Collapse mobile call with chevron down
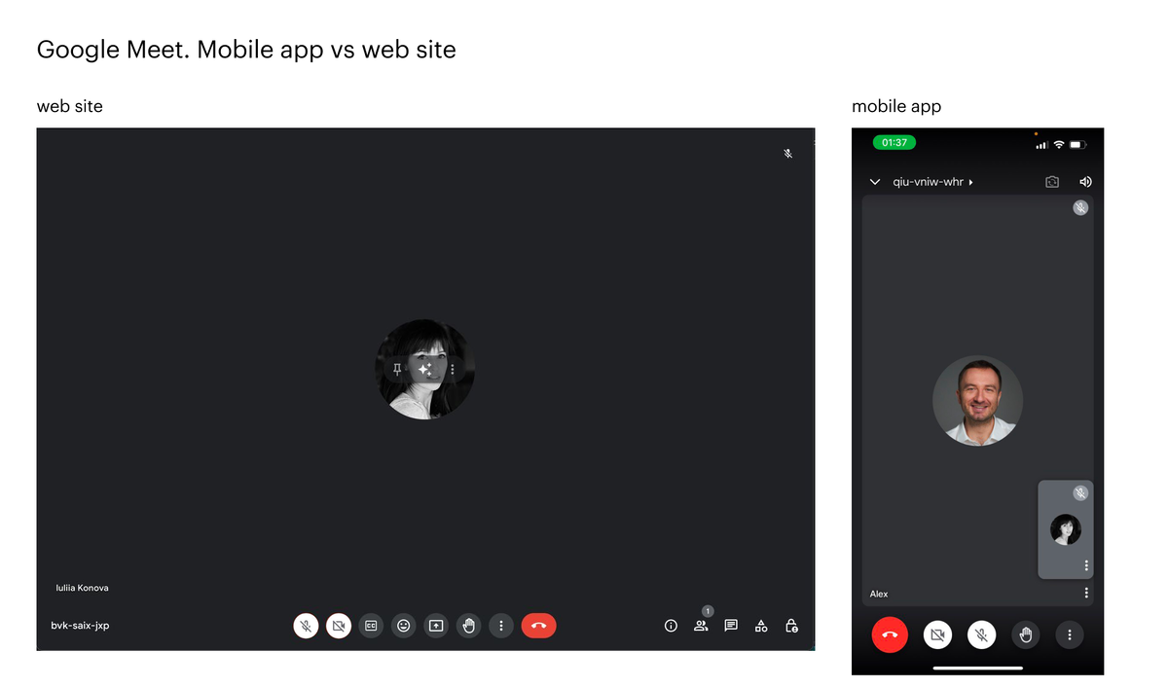This screenshot has width=1168, height=688. (875, 182)
